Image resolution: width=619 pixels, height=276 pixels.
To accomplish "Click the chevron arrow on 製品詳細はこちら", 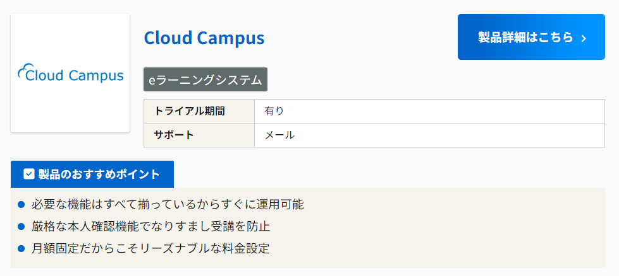I will pyautogui.click(x=584, y=38).
